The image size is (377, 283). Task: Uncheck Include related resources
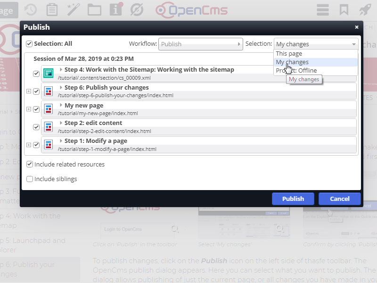30,165
